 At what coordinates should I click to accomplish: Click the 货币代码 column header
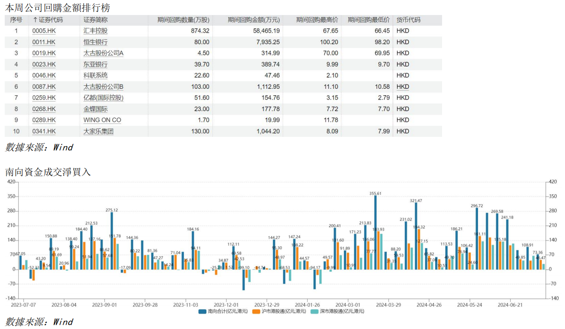[409, 20]
